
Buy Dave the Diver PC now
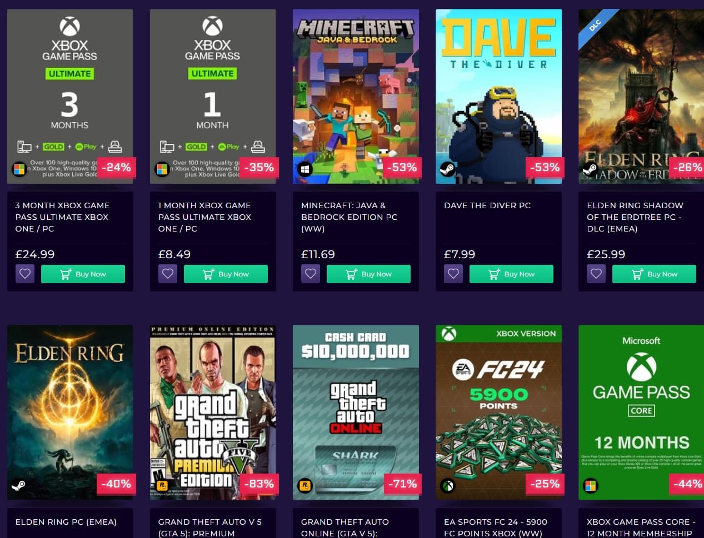(x=511, y=274)
